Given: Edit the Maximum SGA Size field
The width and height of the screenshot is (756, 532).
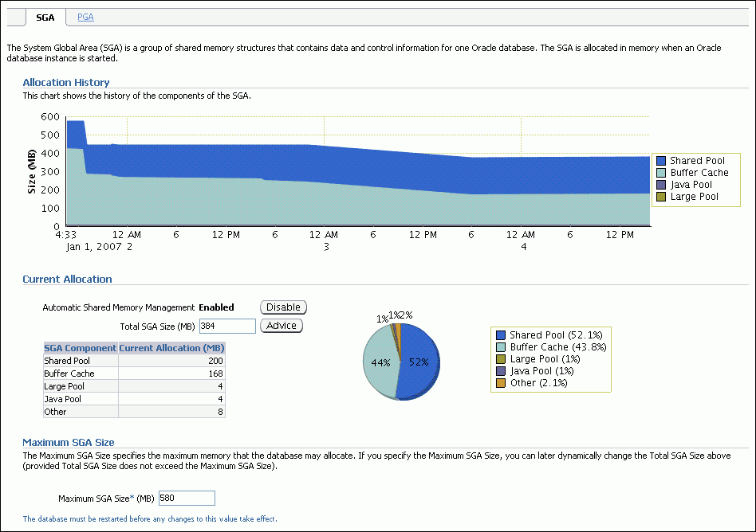Looking at the screenshot, I should 187,498.
